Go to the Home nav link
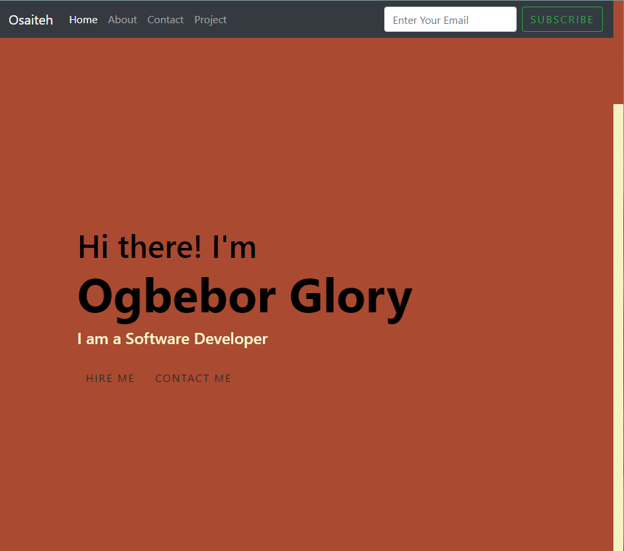The height and width of the screenshot is (551, 624). pyautogui.click(x=83, y=20)
